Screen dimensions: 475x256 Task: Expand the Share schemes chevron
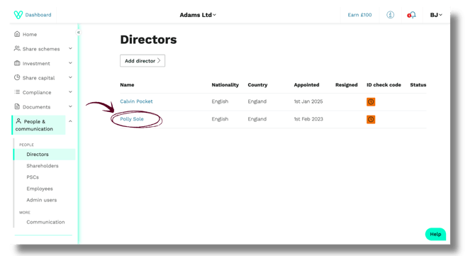pyautogui.click(x=70, y=48)
